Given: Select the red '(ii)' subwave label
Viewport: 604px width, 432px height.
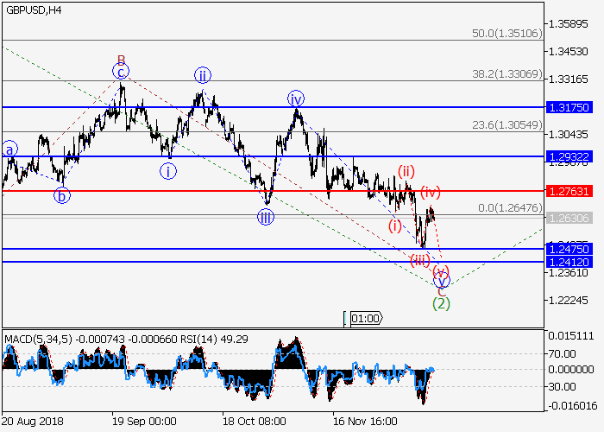Looking at the screenshot, I should [406, 170].
